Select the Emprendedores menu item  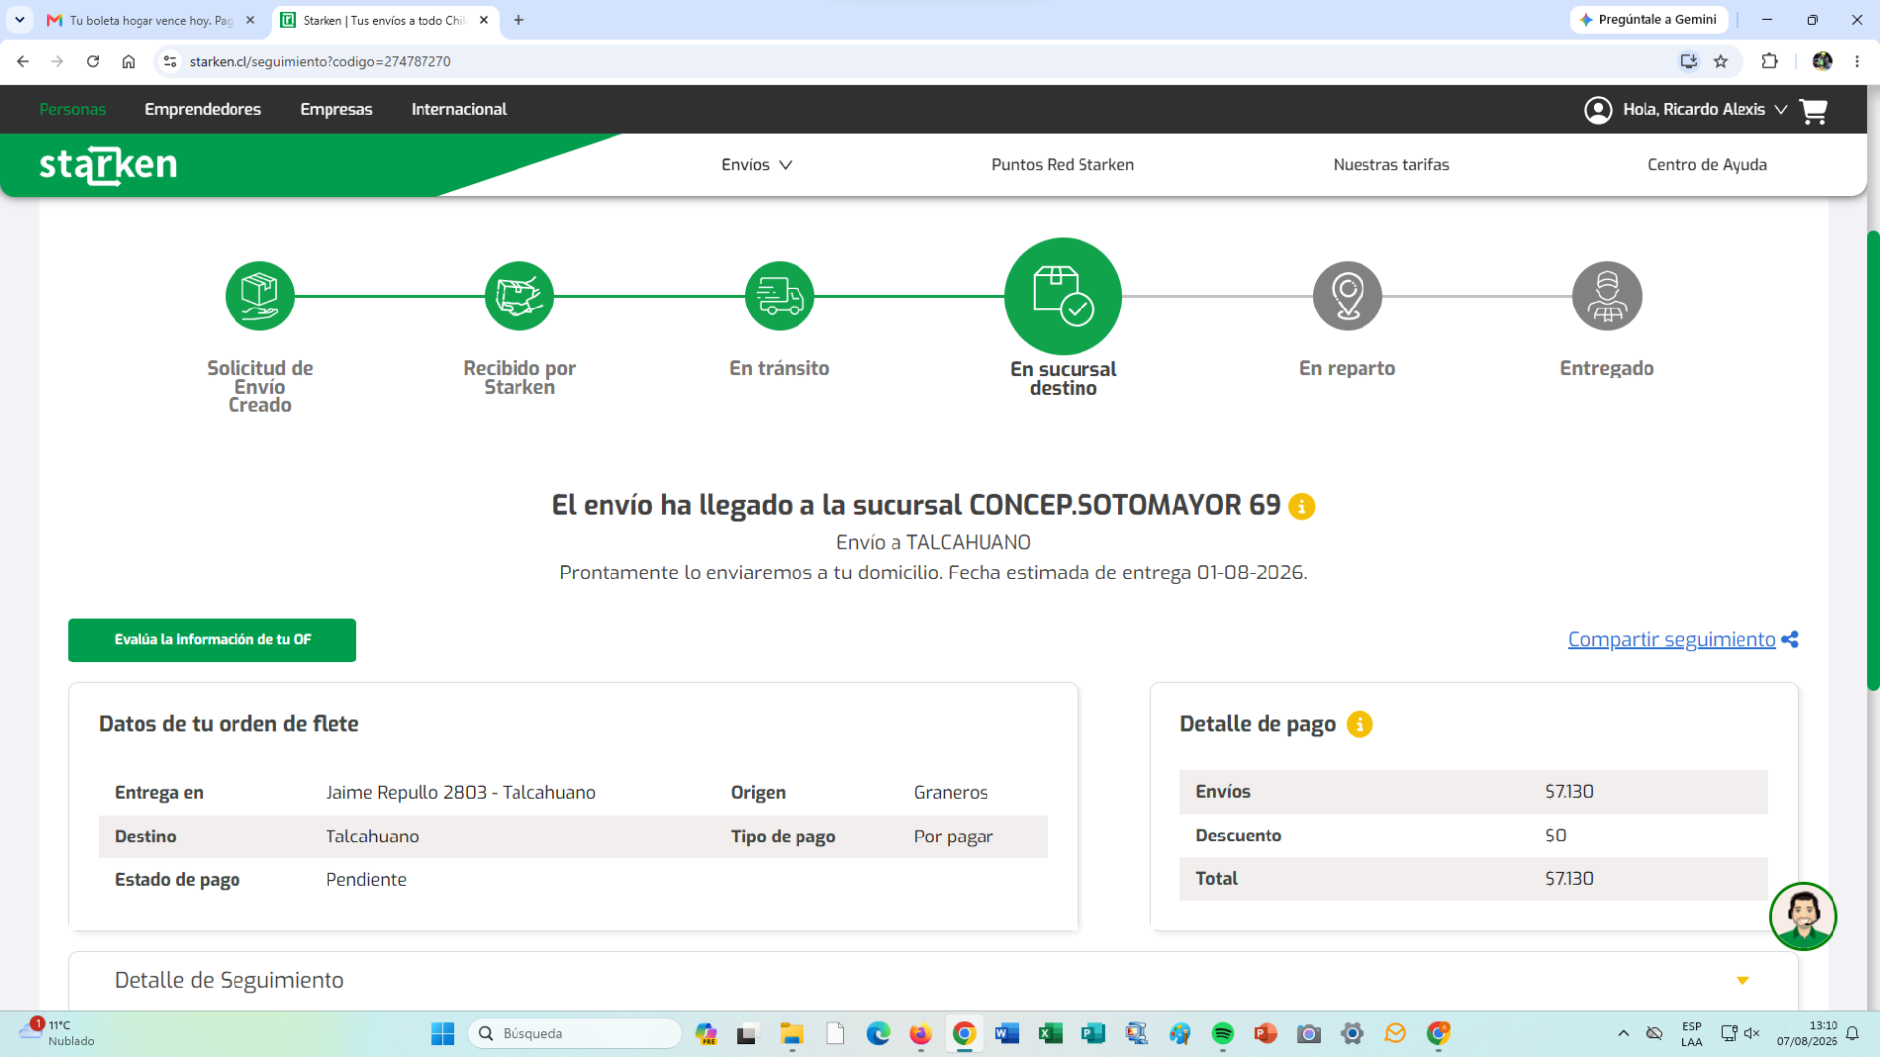(203, 110)
